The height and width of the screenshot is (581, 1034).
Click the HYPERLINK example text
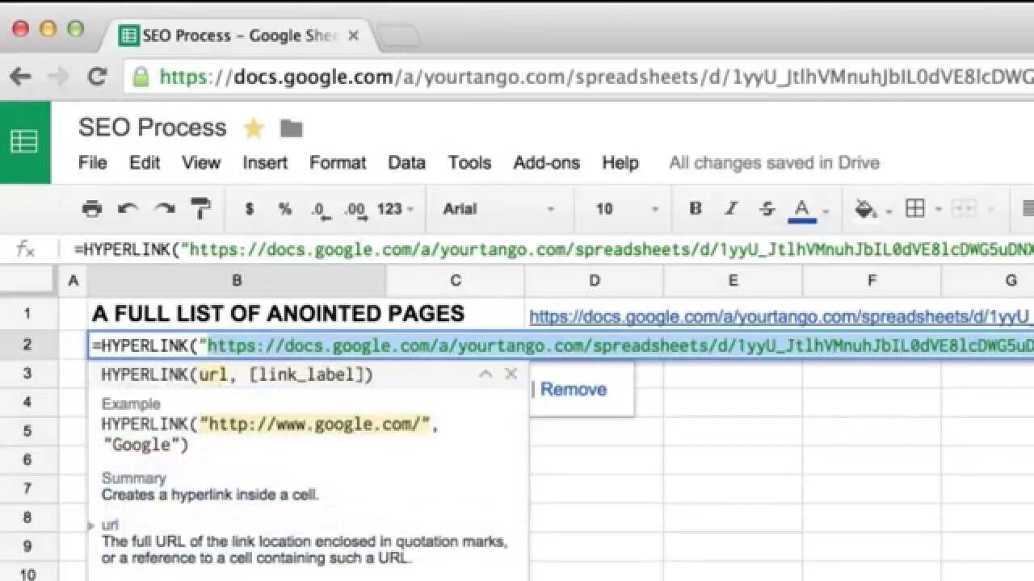click(x=270, y=434)
